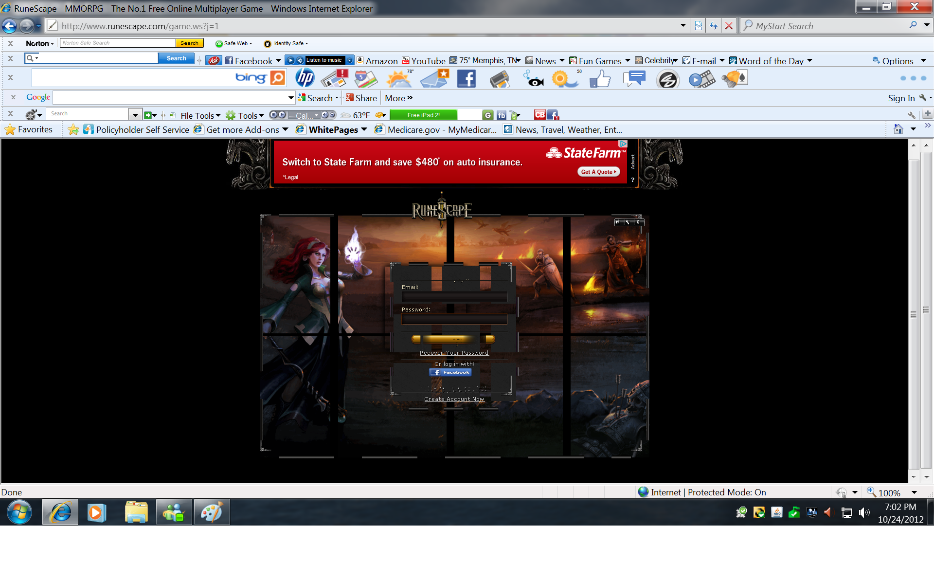The height and width of the screenshot is (563, 934).
Task: Open Windows Media Player taskbar icon
Action: (96, 512)
